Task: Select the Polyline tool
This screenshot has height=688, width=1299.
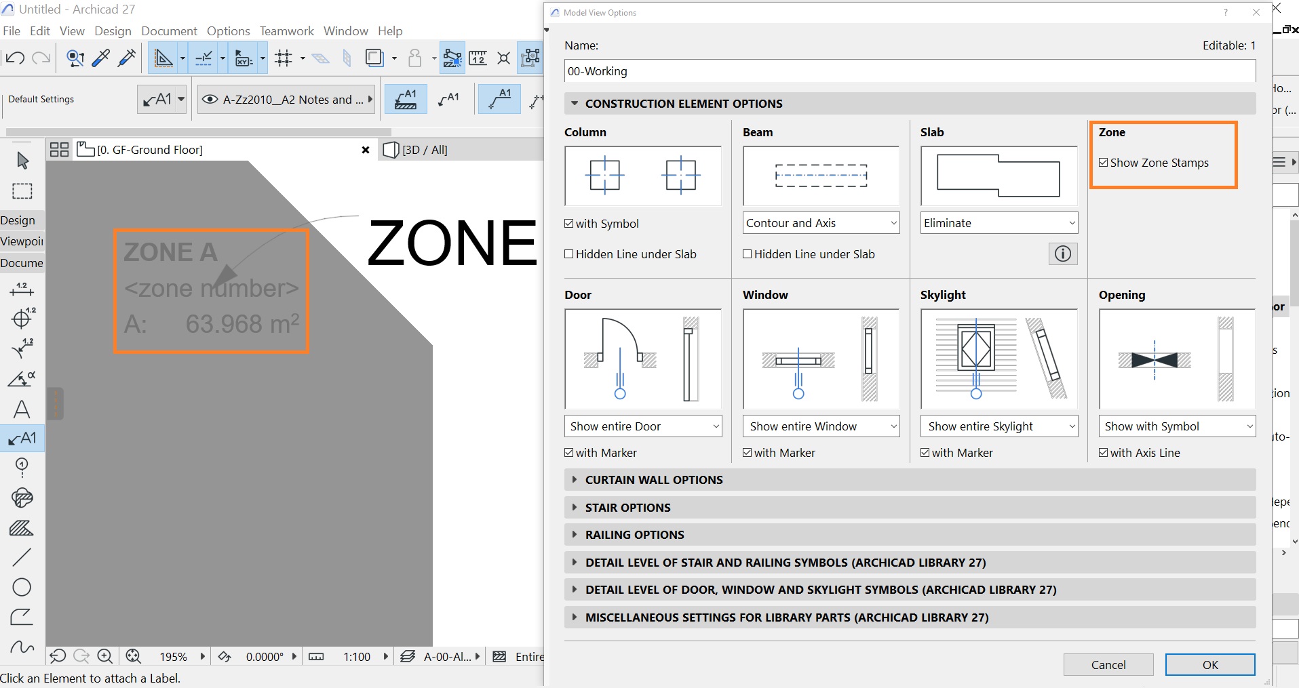Action: (22, 617)
